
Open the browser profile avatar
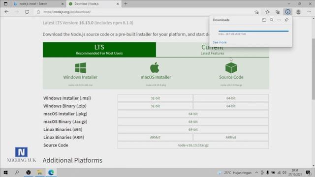coord(298,12)
